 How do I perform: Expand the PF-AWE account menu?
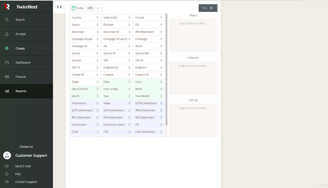[47, 34]
